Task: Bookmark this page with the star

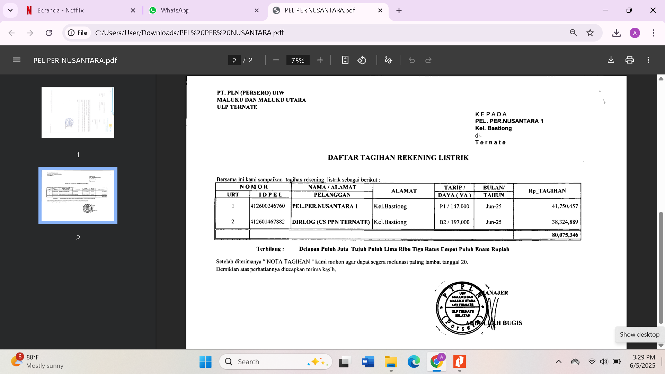Action: 590,33
